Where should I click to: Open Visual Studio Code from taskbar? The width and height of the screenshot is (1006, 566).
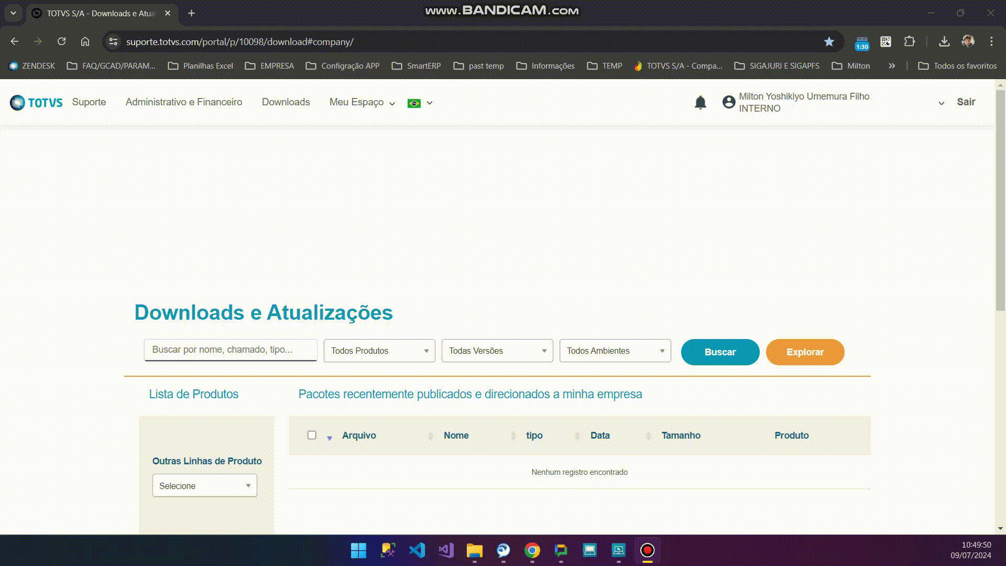[417, 550]
